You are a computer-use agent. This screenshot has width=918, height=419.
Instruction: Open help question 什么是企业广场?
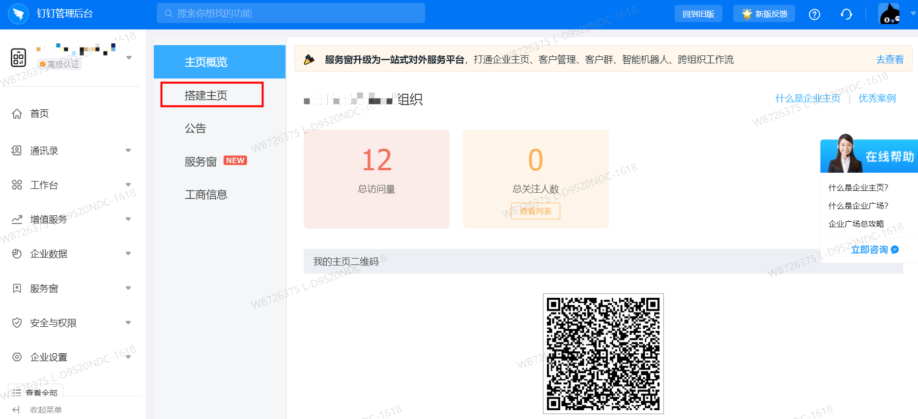point(858,206)
